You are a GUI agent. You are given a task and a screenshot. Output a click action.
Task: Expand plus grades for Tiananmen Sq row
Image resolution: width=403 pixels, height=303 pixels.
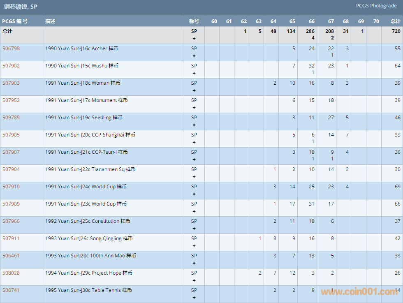coord(194,177)
